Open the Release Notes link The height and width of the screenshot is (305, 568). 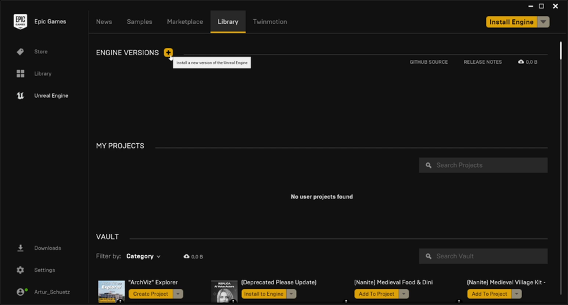(x=483, y=62)
